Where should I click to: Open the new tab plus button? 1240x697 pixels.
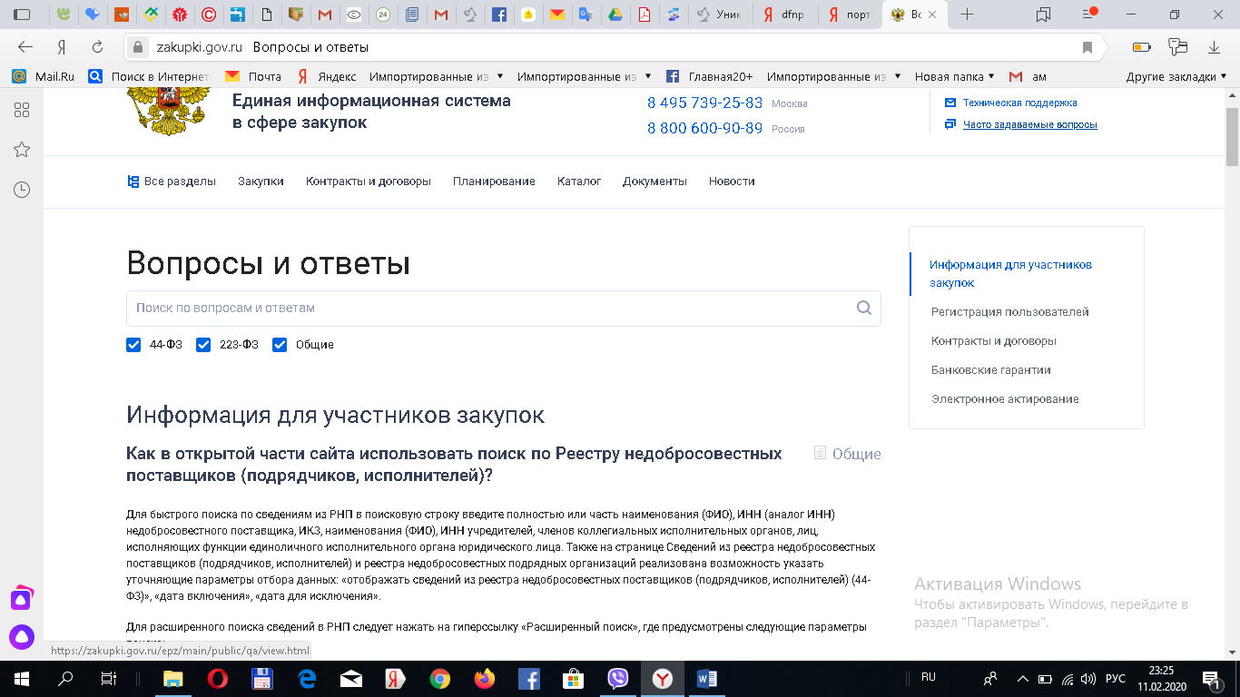[968, 15]
